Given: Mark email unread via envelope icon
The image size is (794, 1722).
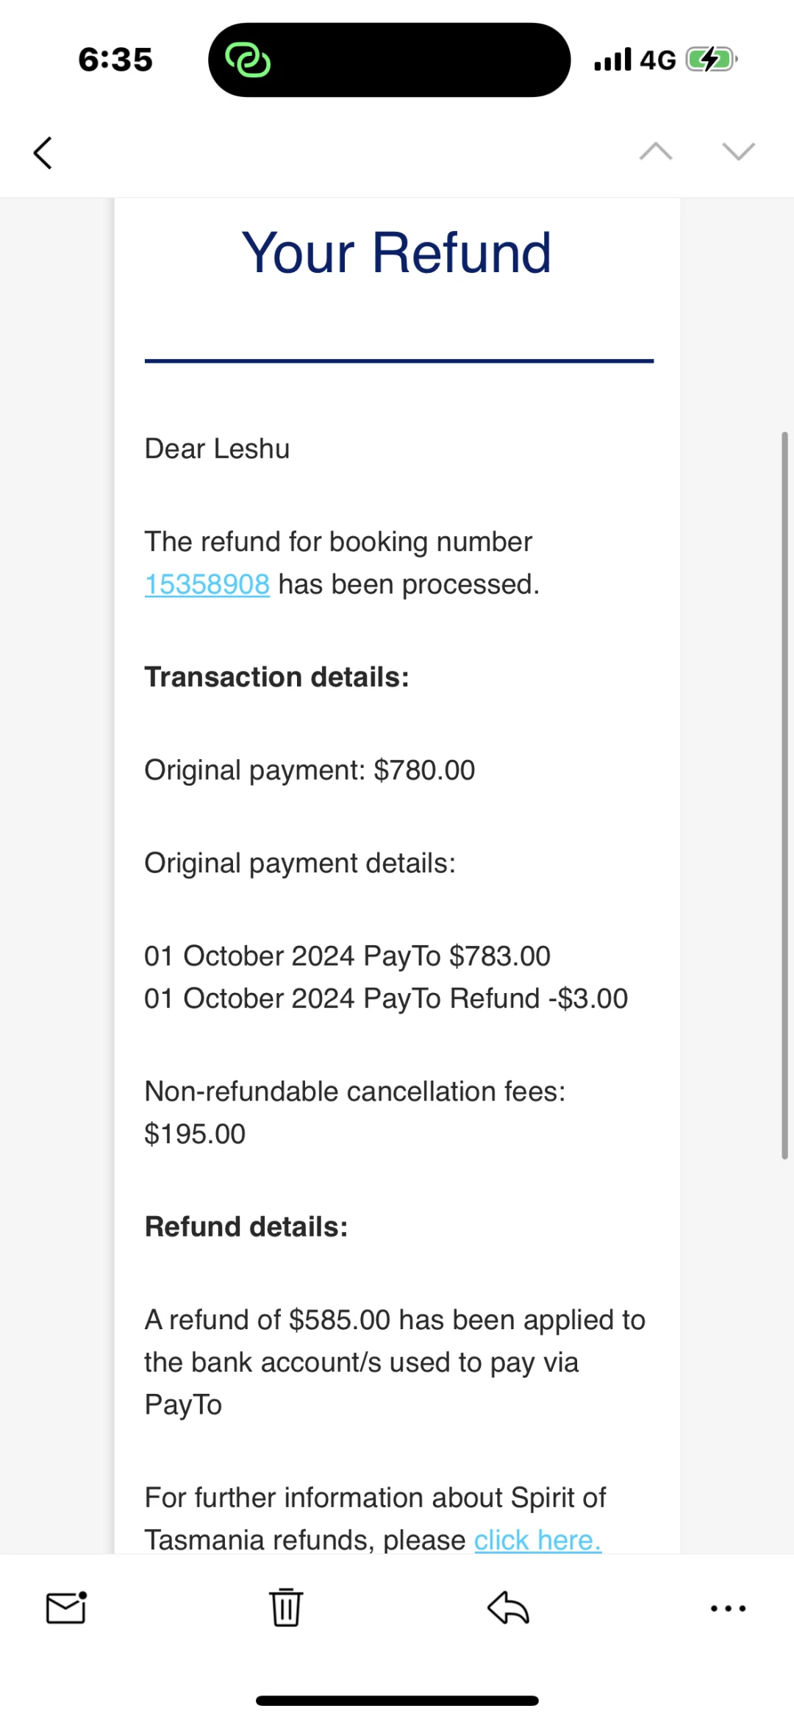Looking at the screenshot, I should 66,1607.
